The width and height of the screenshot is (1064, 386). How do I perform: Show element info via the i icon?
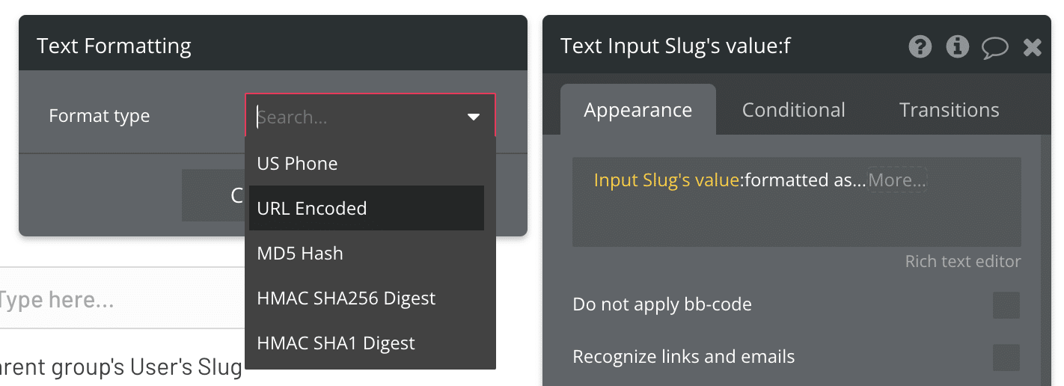(958, 47)
